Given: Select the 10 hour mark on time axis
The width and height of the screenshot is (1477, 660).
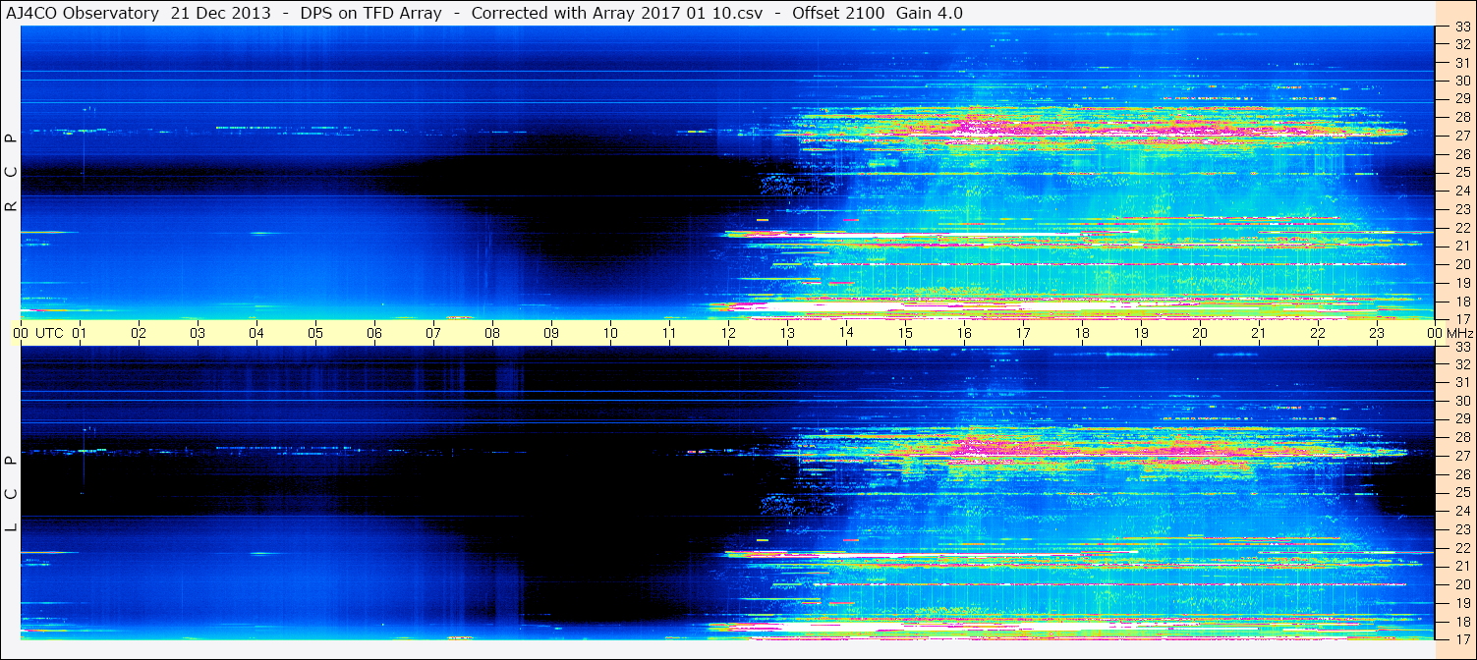Looking at the screenshot, I should 610,333.
